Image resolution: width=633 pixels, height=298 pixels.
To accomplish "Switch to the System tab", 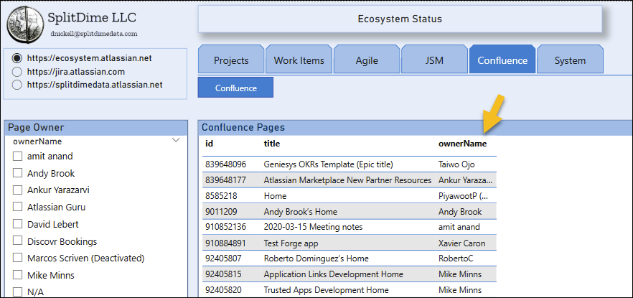I will tap(569, 60).
